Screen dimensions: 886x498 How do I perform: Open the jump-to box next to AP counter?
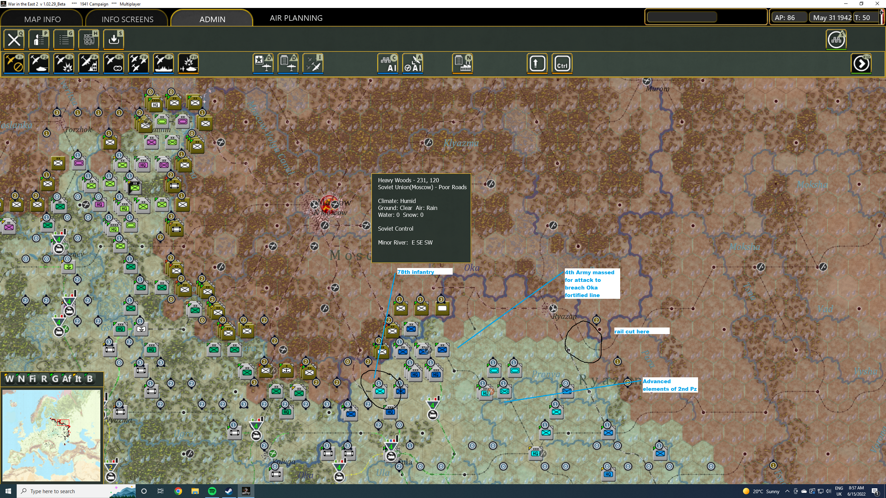click(x=682, y=17)
